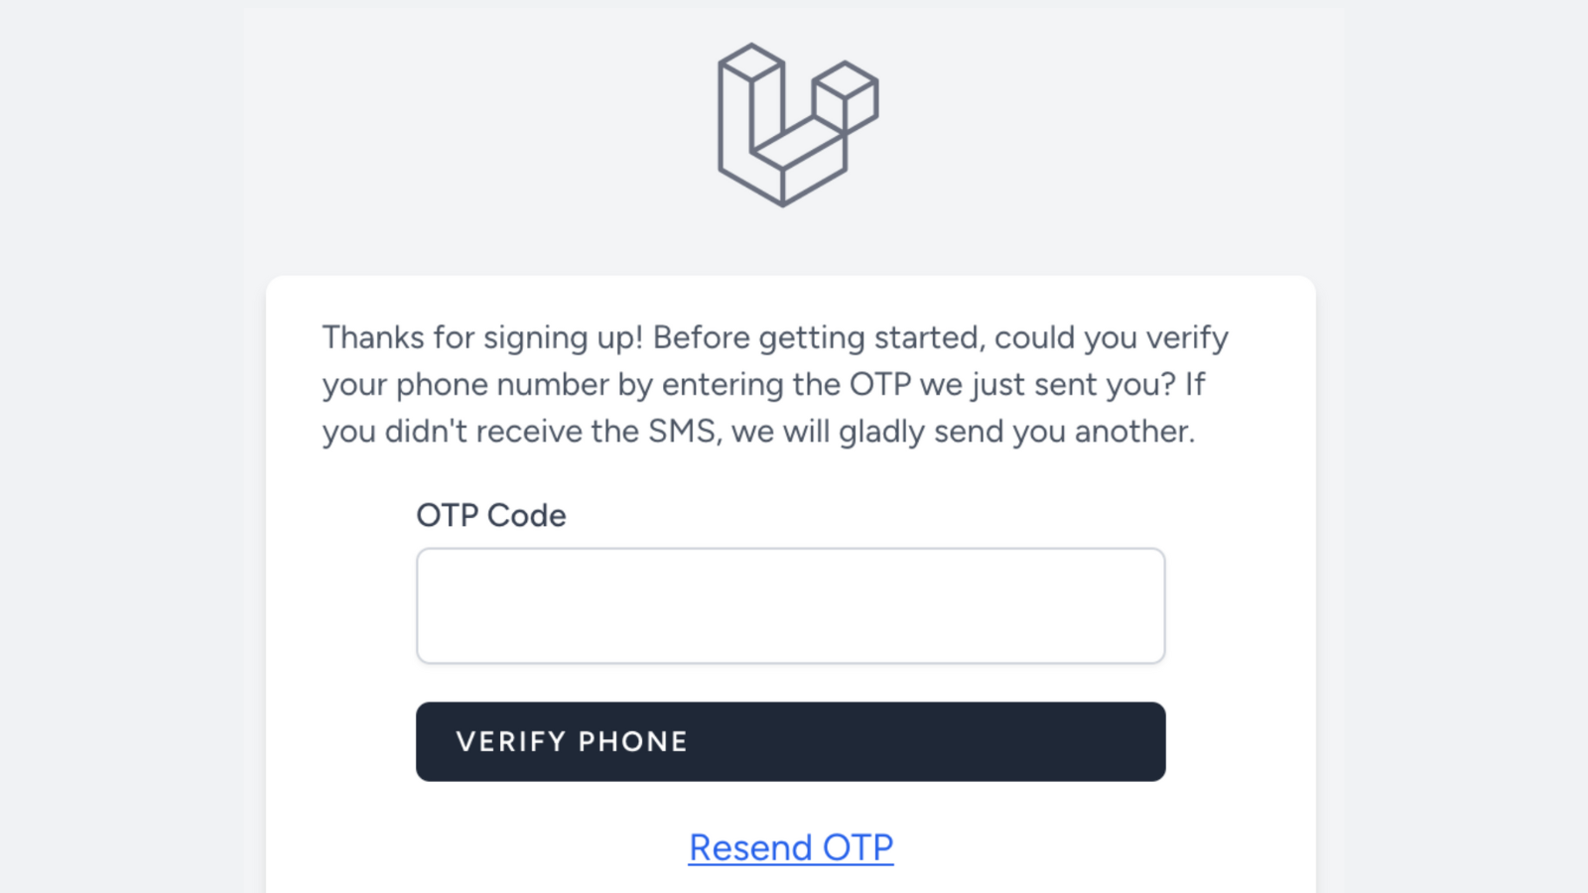
Task: Request another SMS via Resend OTP
Action: pos(791,847)
